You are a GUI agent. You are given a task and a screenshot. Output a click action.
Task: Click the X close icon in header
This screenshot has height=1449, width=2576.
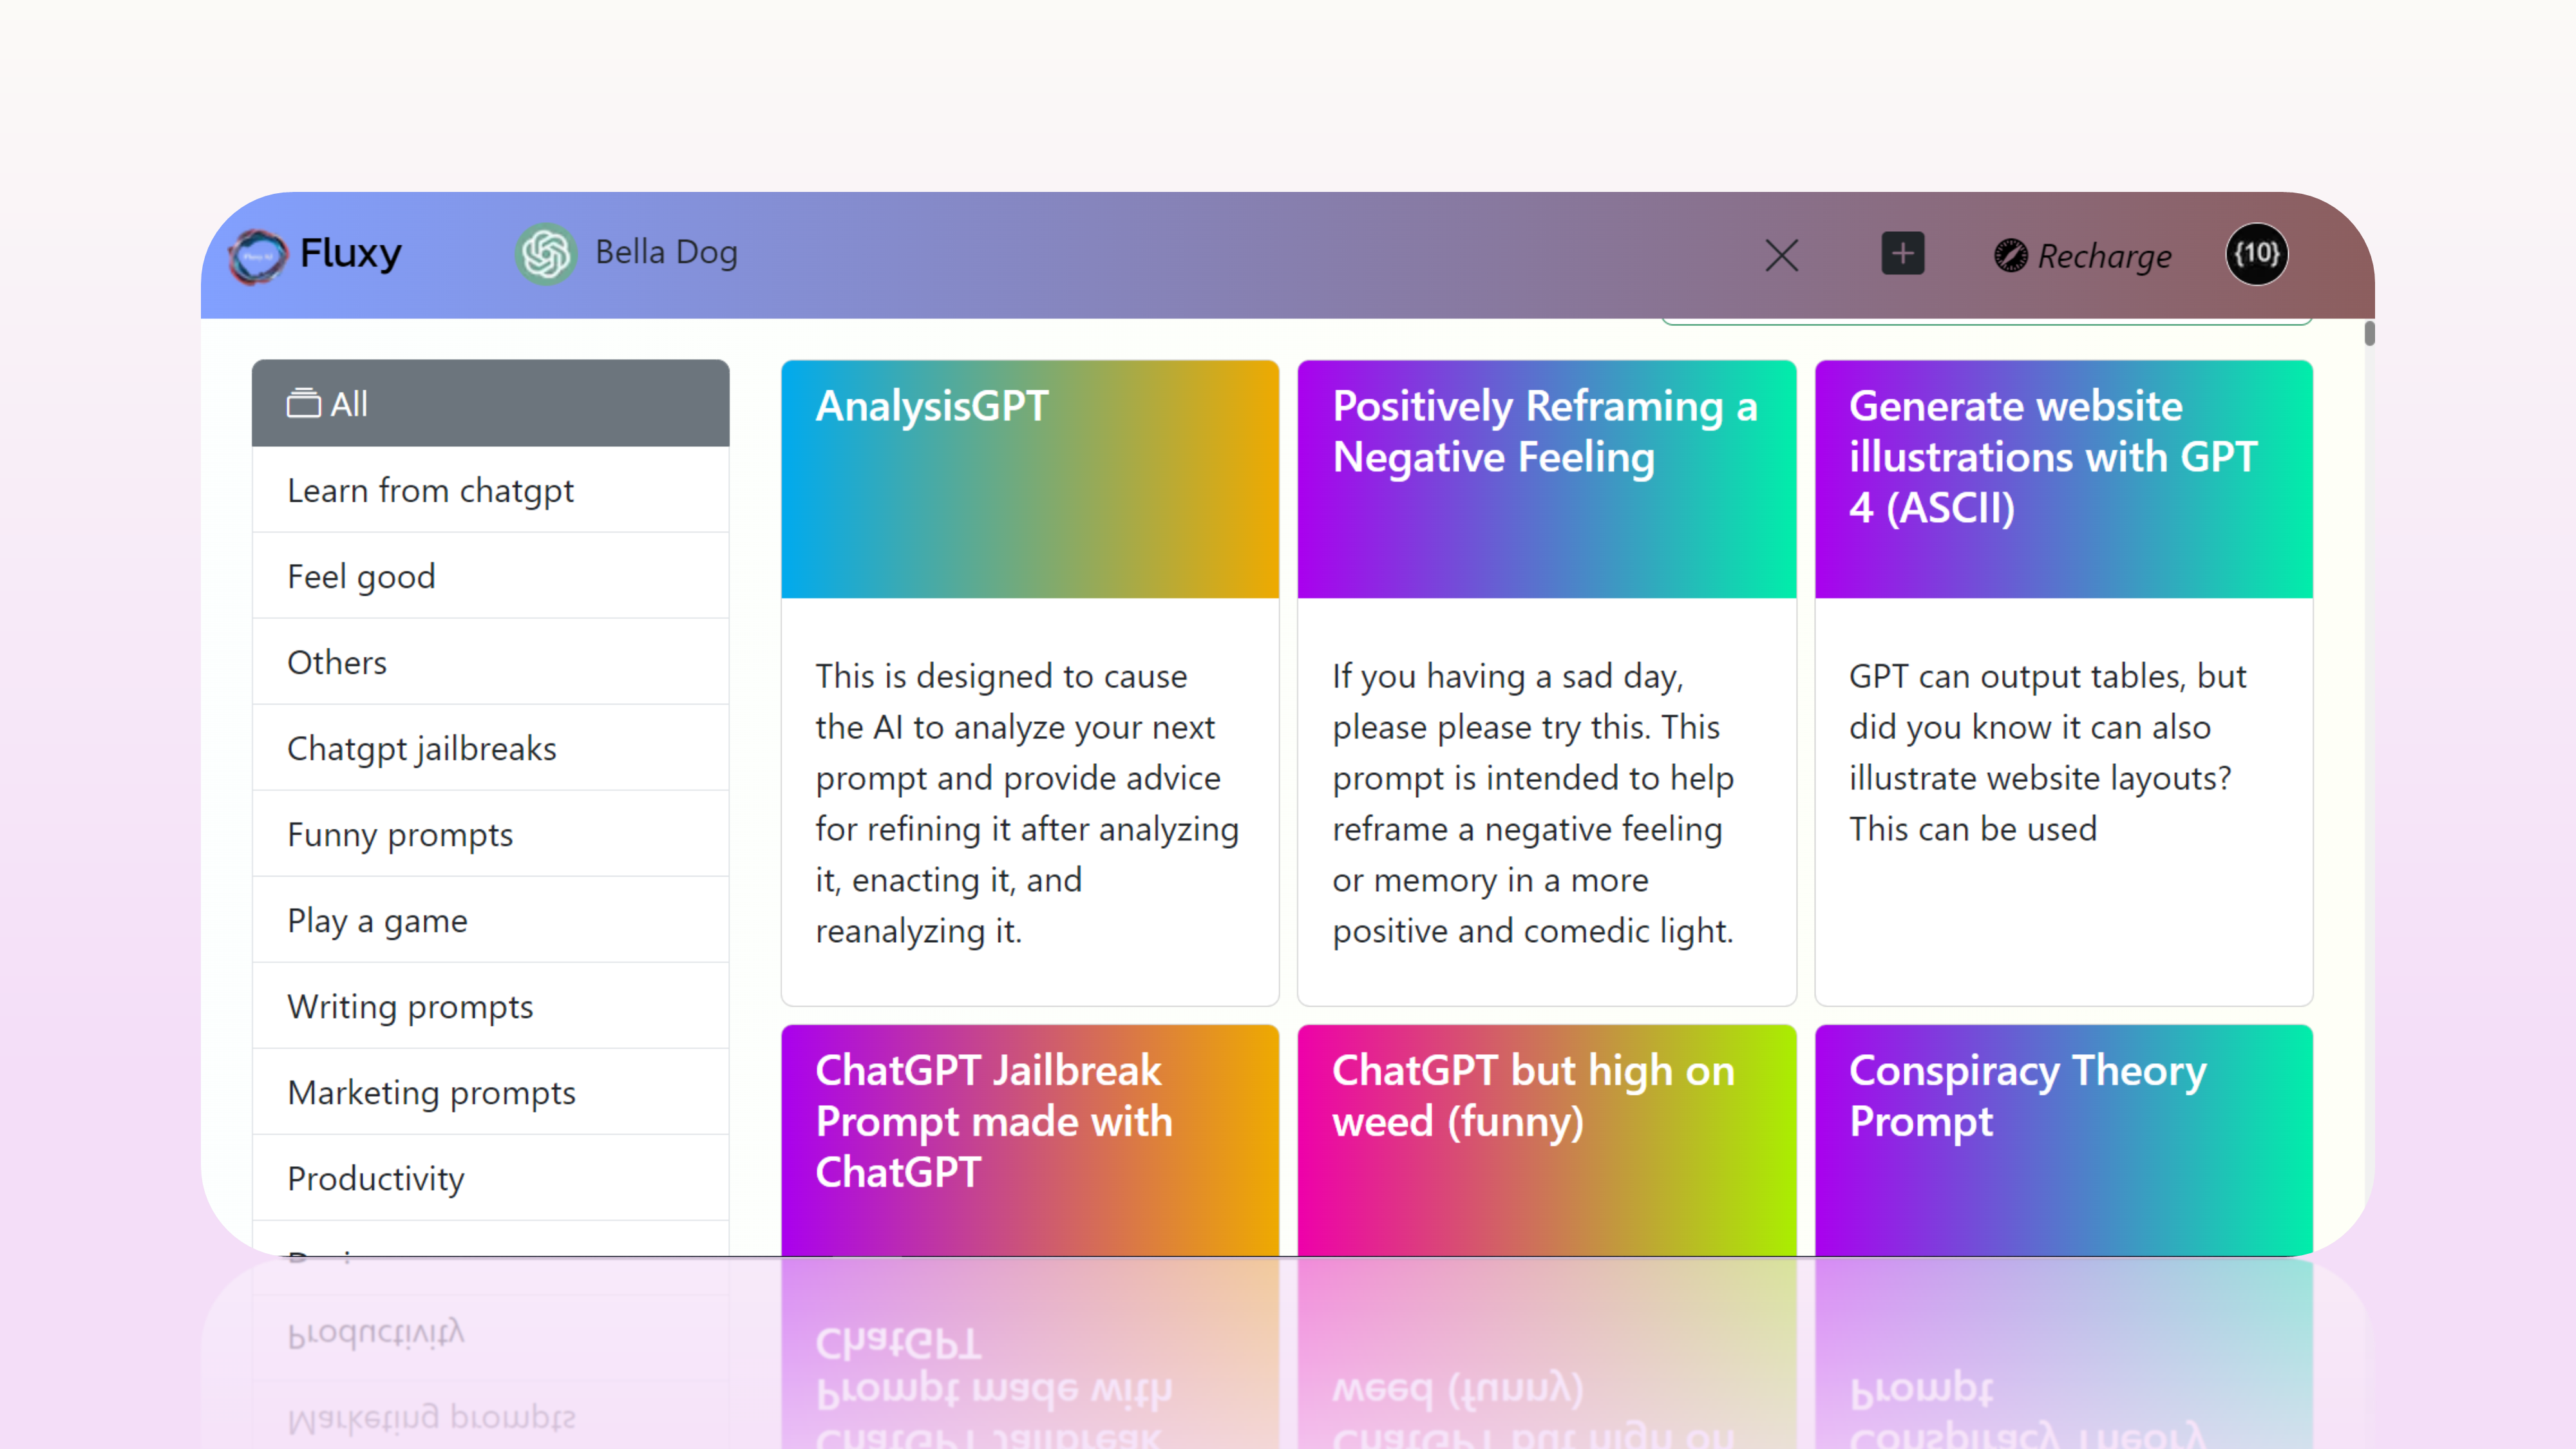tap(1781, 255)
